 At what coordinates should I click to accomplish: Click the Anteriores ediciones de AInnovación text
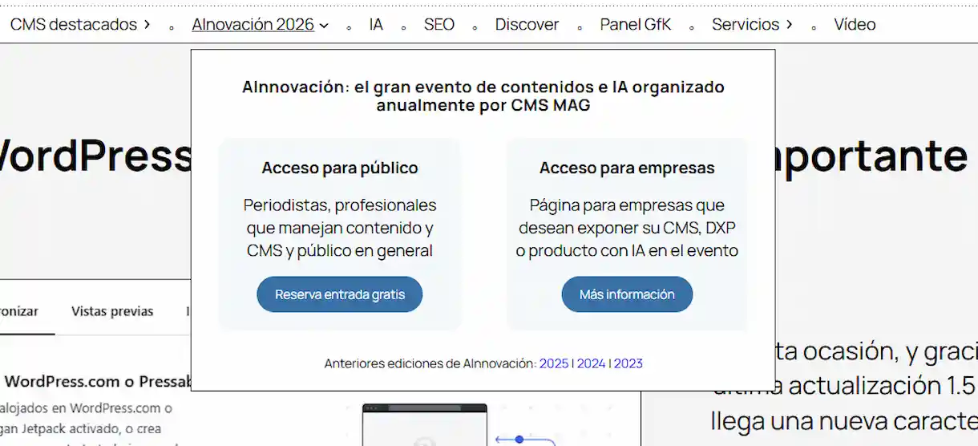[430, 363]
